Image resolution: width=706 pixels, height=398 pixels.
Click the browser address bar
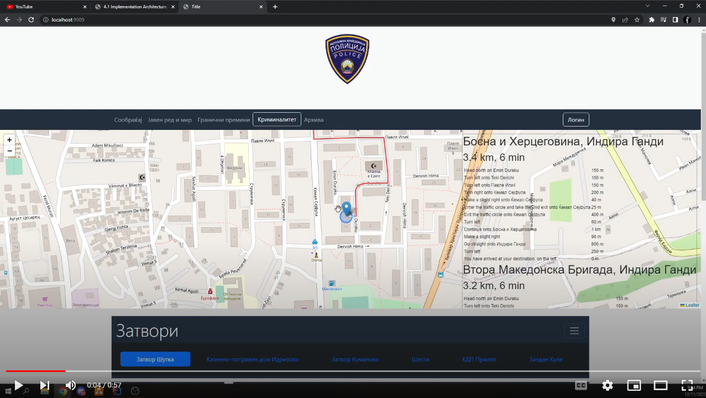[221, 19]
